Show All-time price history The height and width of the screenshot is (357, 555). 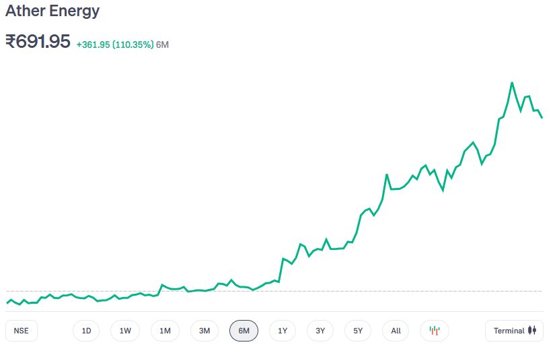point(396,331)
